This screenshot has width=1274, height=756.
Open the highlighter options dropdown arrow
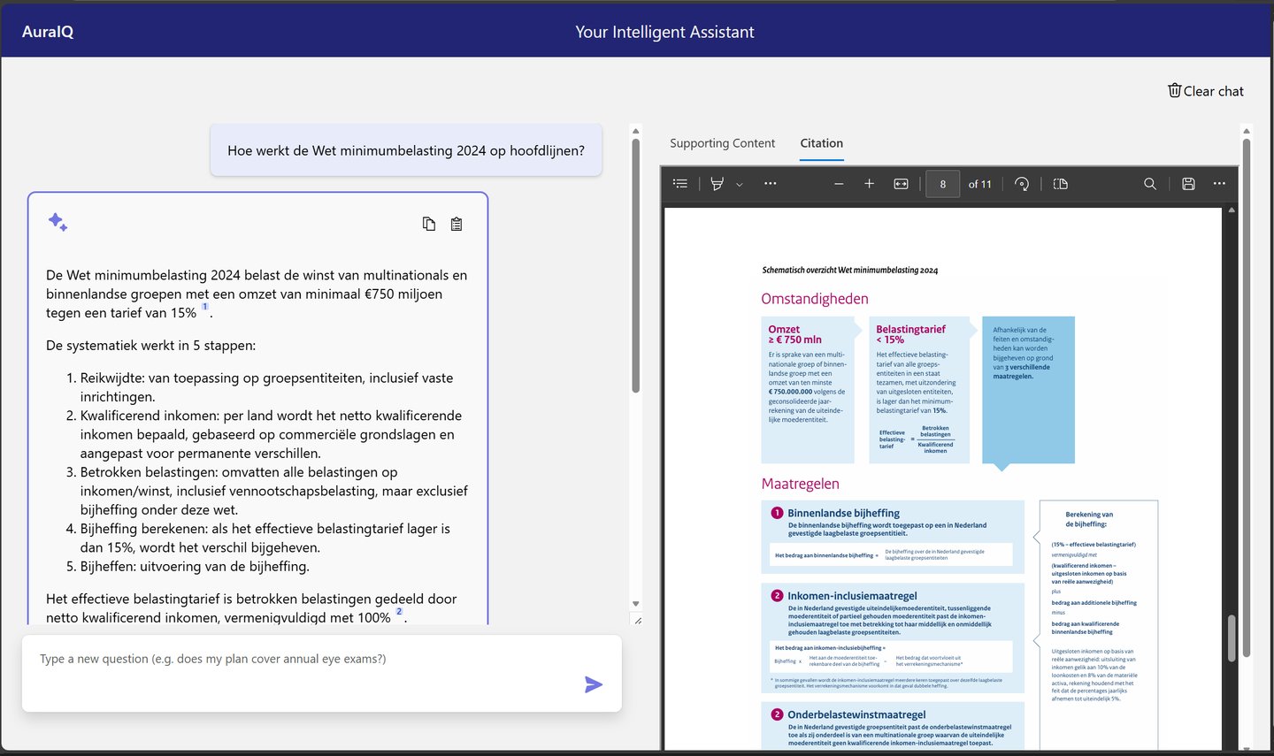[x=740, y=184]
